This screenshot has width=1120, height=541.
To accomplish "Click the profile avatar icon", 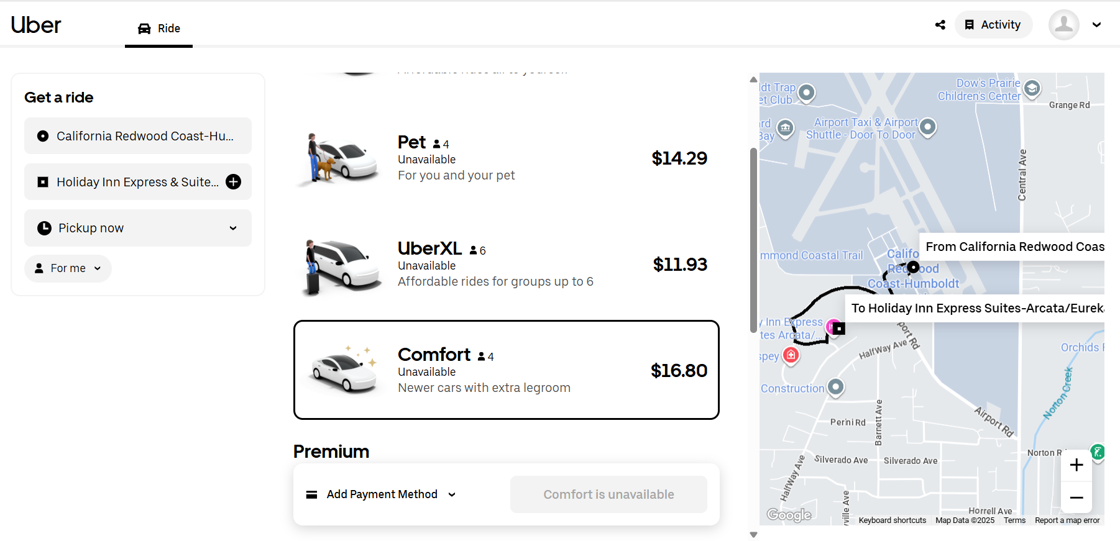I will [x=1063, y=25].
